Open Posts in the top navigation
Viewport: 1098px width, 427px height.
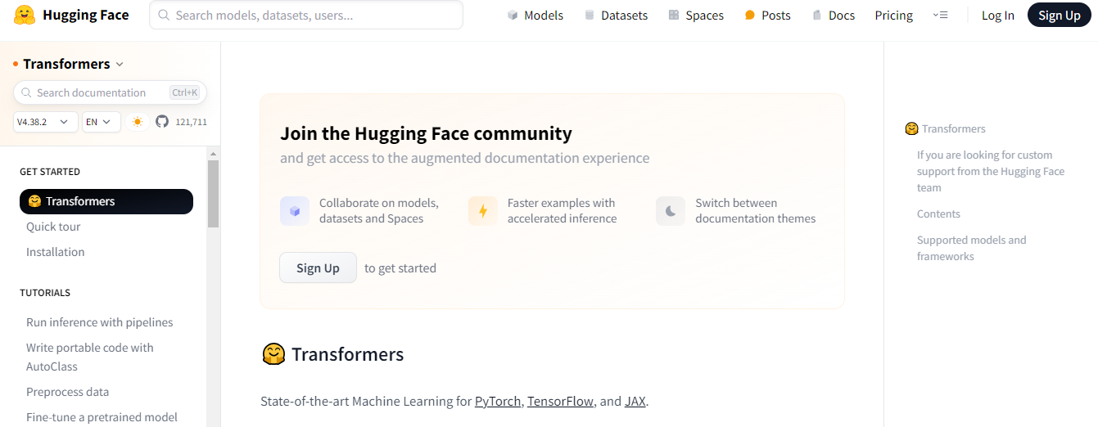point(767,16)
